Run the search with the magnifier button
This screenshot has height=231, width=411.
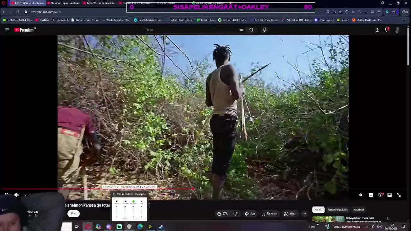pos(251,30)
